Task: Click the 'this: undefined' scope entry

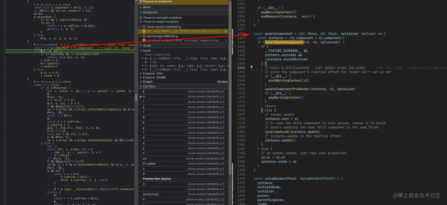Action: pyautogui.click(x=157, y=54)
